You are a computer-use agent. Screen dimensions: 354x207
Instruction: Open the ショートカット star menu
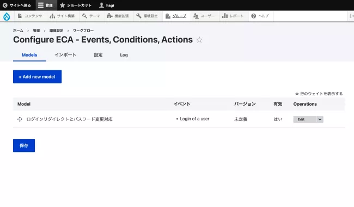[76, 5]
